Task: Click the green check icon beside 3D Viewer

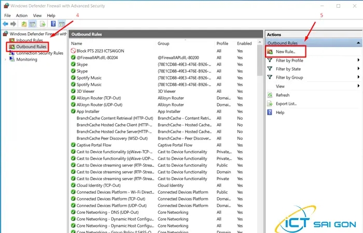Action: point(73,91)
